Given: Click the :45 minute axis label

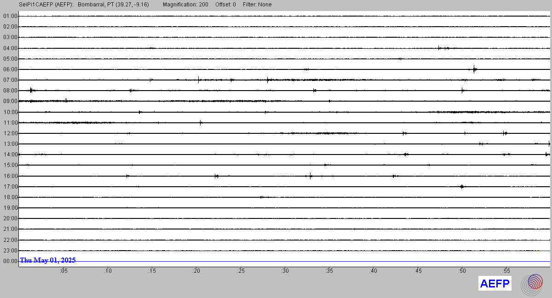Looking at the screenshot, I should (x=418, y=271).
